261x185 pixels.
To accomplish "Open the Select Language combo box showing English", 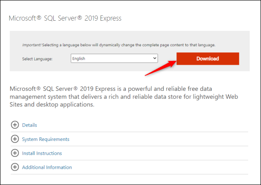I will (114, 58).
